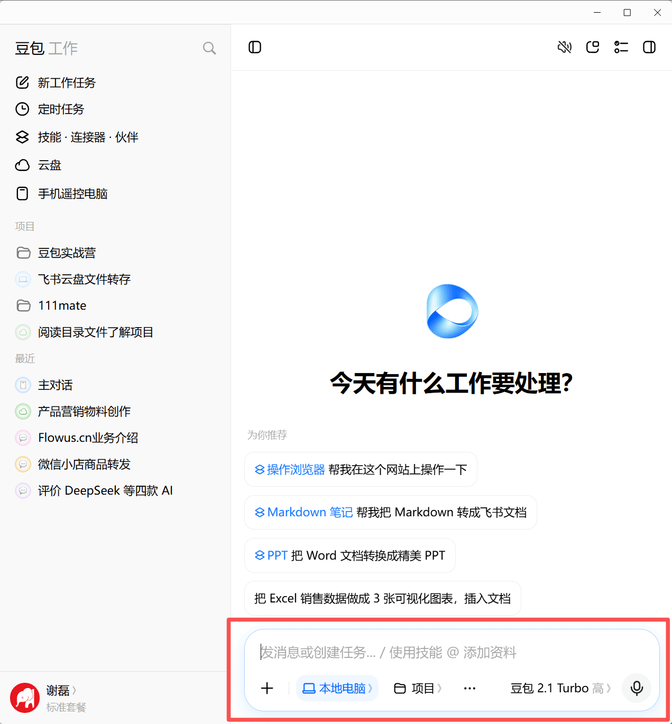Click laptop icon beside 飞书云盘文件转存
Image resolution: width=672 pixels, height=724 pixels.
tap(23, 279)
